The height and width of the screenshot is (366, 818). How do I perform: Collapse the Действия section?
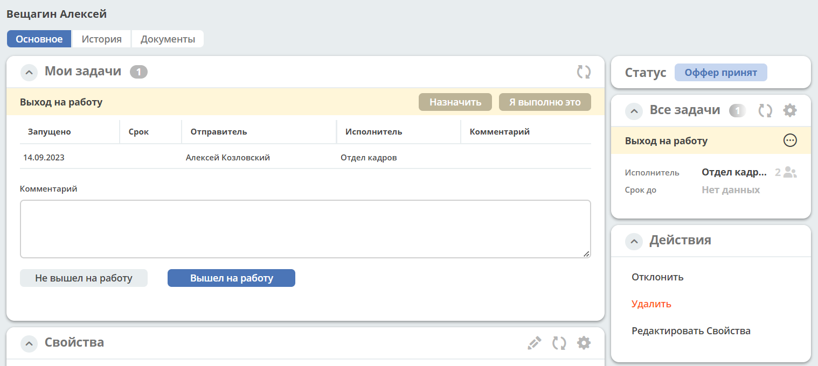tap(634, 241)
